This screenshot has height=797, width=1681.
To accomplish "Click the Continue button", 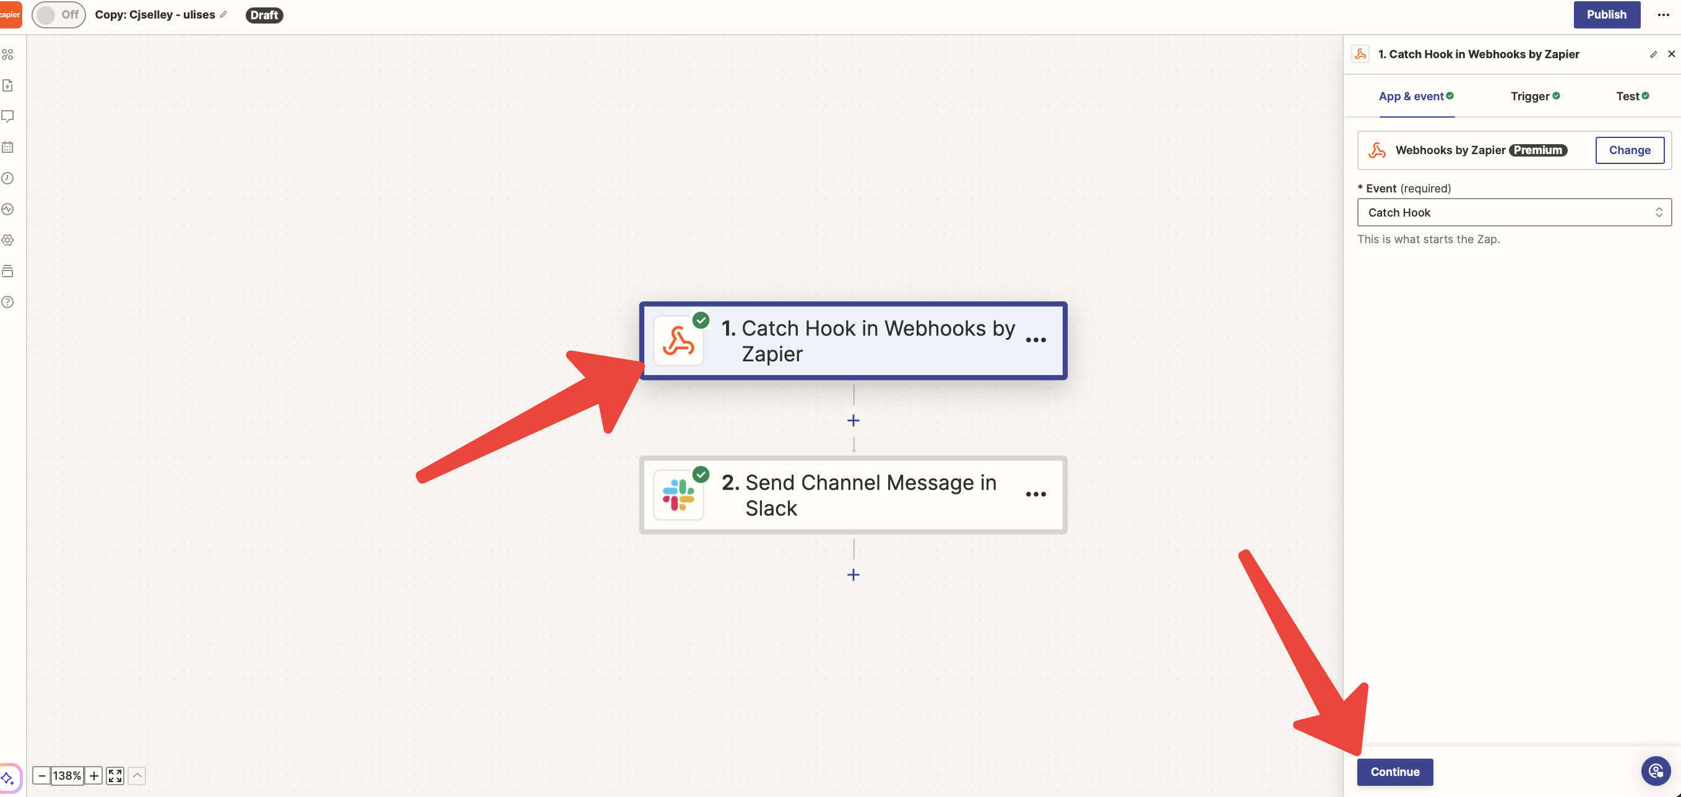I will (1394, 772).
